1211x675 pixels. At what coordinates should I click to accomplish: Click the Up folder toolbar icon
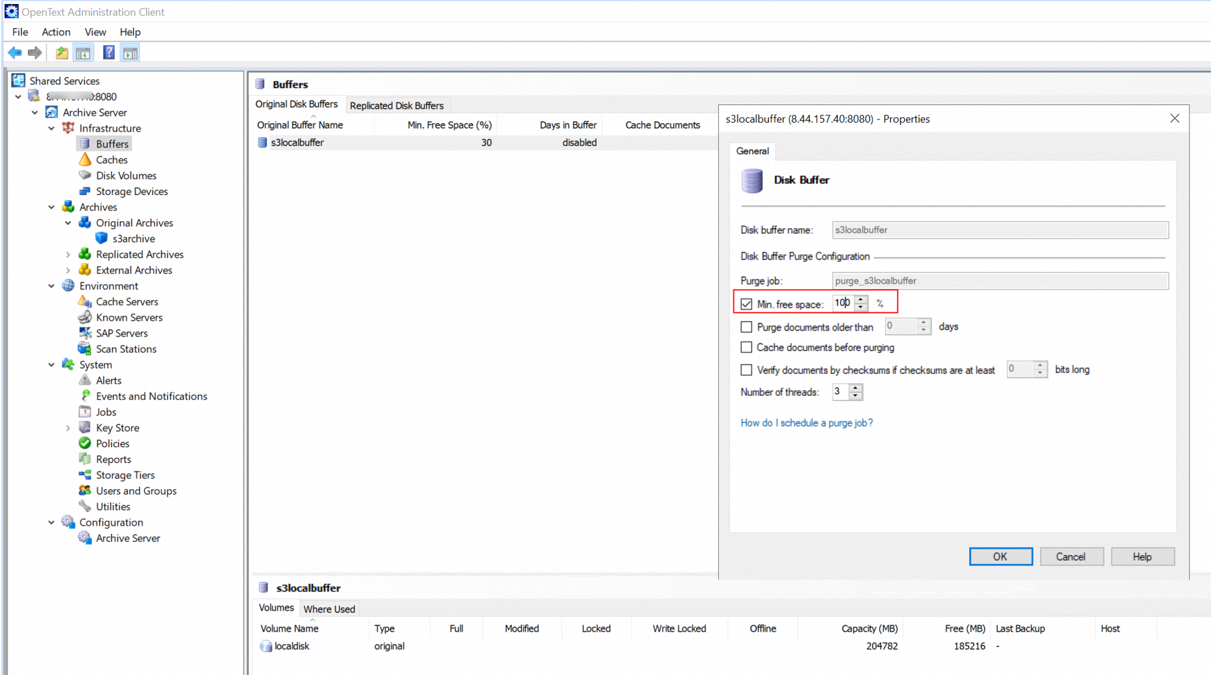coord(62,53)
